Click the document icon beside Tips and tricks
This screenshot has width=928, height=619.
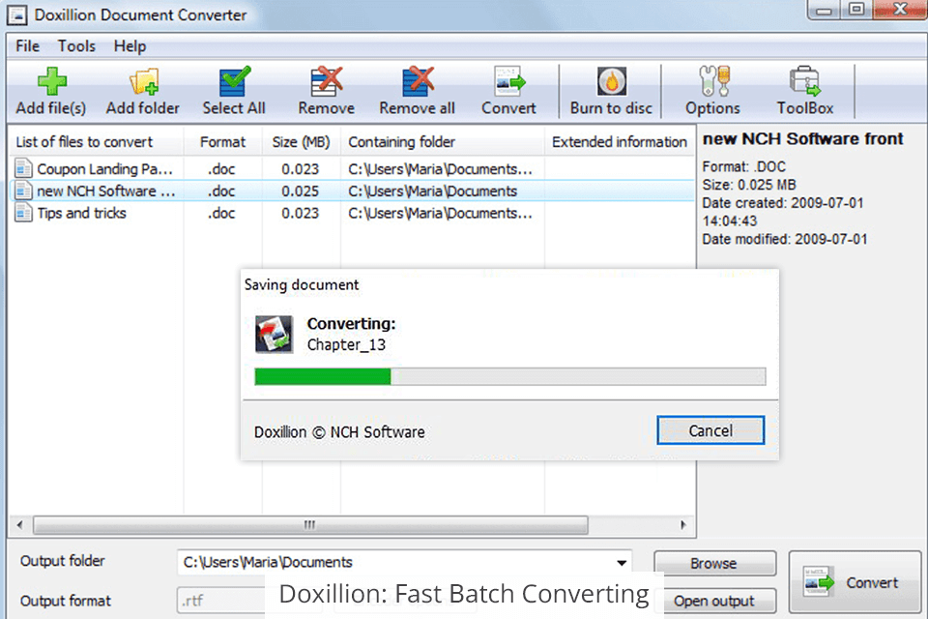pos(23,213)
